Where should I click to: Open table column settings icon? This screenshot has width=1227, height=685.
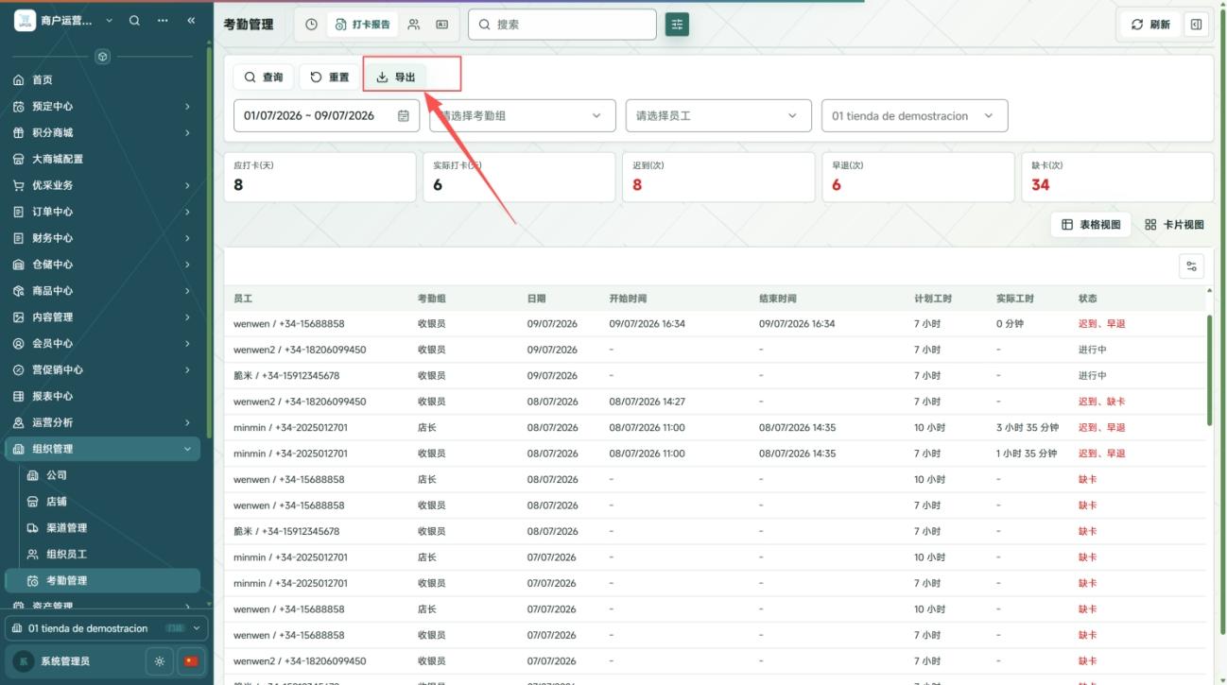click(1192, 266)
